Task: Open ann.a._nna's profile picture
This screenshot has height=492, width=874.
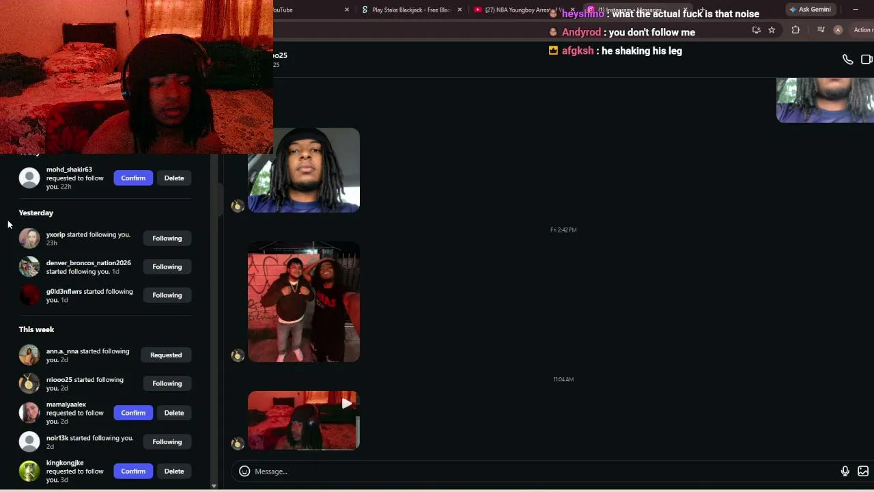Action: (x=29, y=355)
